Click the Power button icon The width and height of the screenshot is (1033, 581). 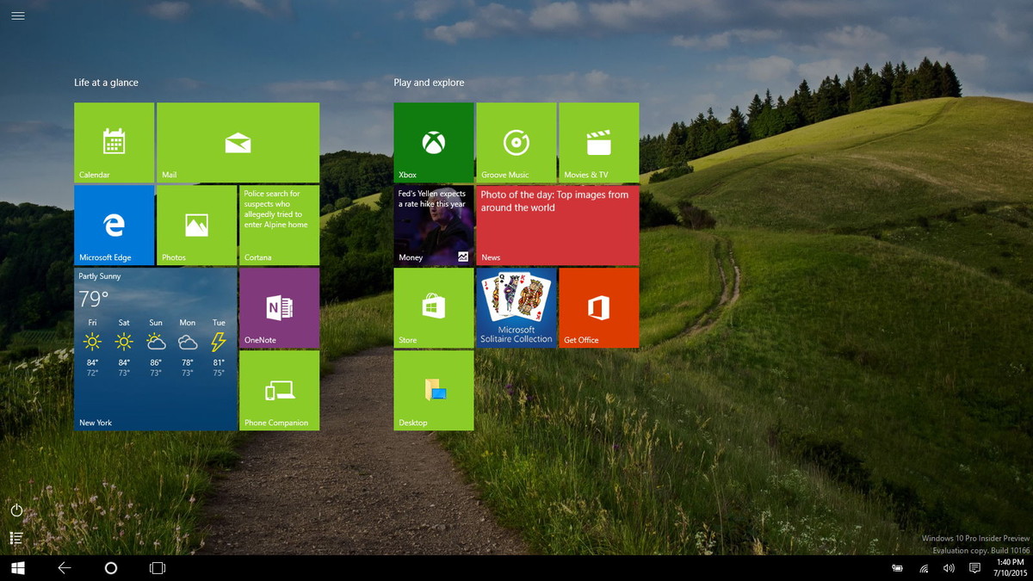[16, 510]
